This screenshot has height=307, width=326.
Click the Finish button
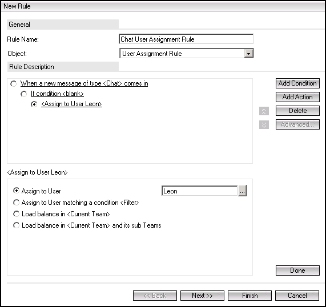point(249,296)
